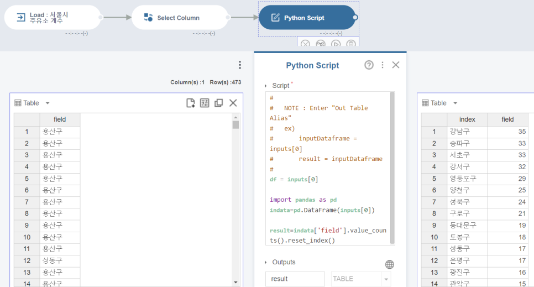Click the 도봉구 cell in right table
This screenshot has width=534, height=287.
coord(467,237)
